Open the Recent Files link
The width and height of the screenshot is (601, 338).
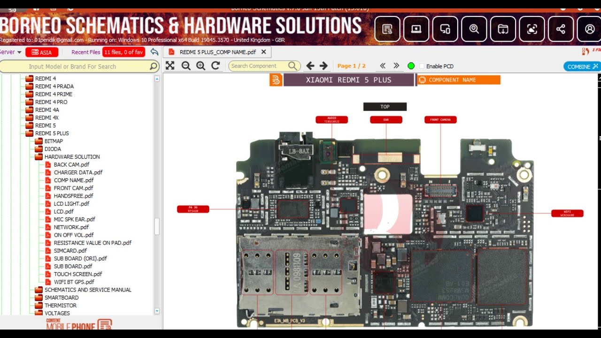(x=86, y=52)
